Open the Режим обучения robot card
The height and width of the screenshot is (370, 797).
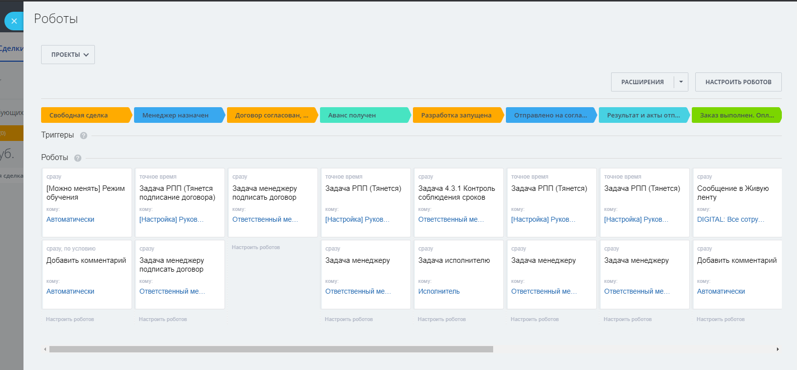point(86,193)
